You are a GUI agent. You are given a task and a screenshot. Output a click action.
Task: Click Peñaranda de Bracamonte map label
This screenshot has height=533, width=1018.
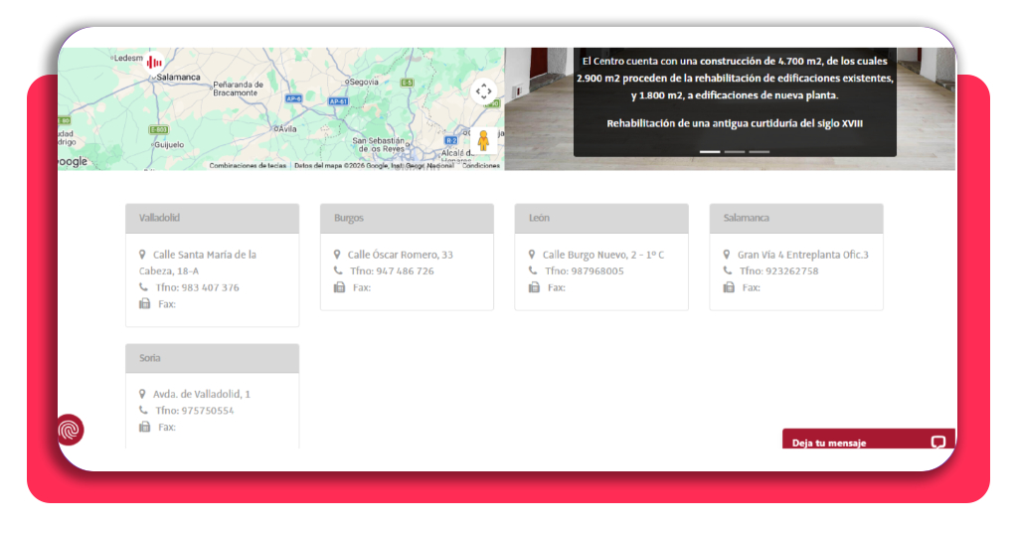tap(239, 89)
